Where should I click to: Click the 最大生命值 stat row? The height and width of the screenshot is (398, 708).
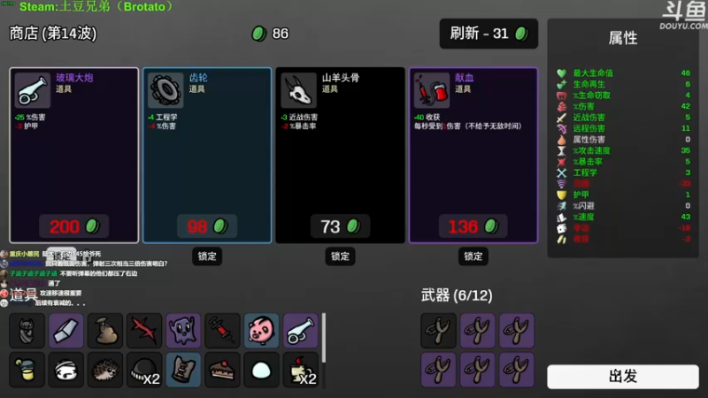624,73
